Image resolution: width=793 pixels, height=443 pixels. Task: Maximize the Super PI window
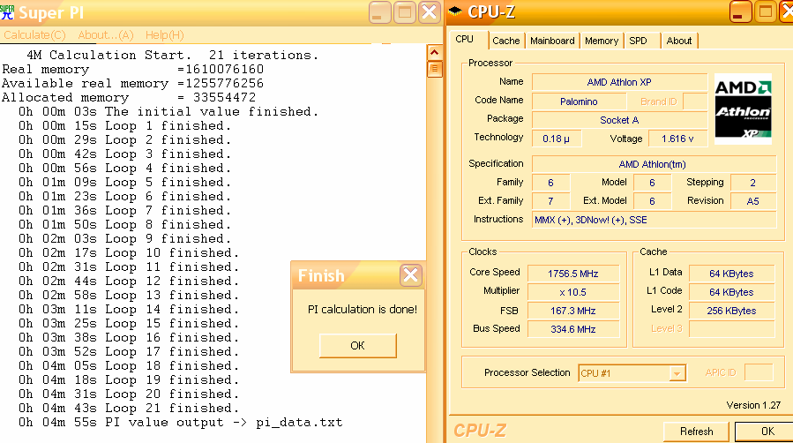click(405, 12)
